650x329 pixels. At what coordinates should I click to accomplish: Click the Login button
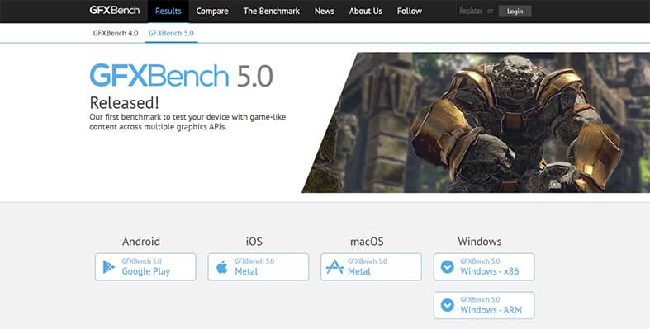pyautogui.click(x=515, y=12)
